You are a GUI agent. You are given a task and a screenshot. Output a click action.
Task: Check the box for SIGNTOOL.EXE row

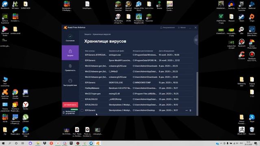(x=82, y=83)
